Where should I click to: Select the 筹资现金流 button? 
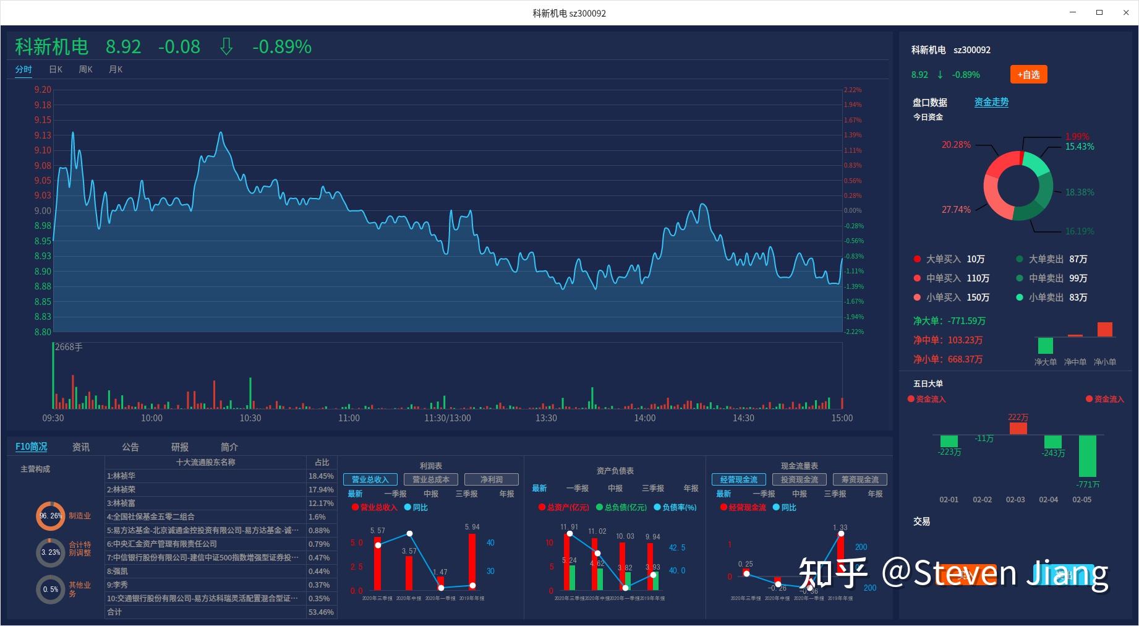[860, 479]
